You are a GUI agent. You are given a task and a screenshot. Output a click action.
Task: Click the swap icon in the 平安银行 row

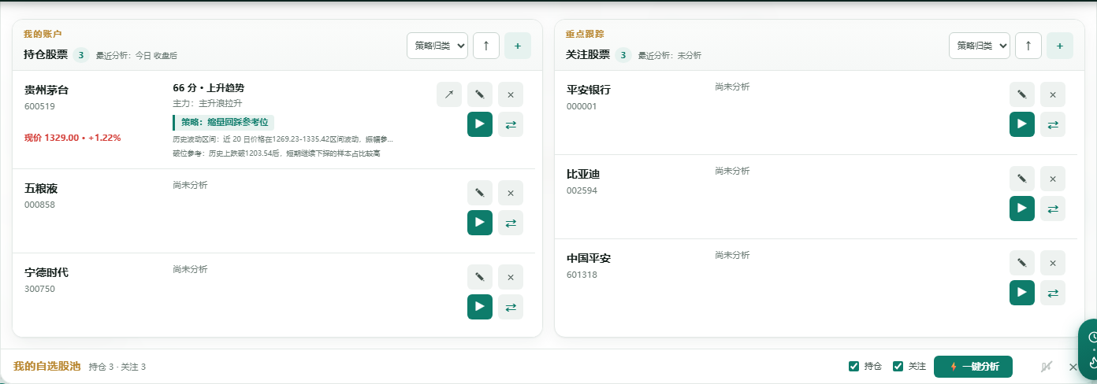(x=1053, y=124)
